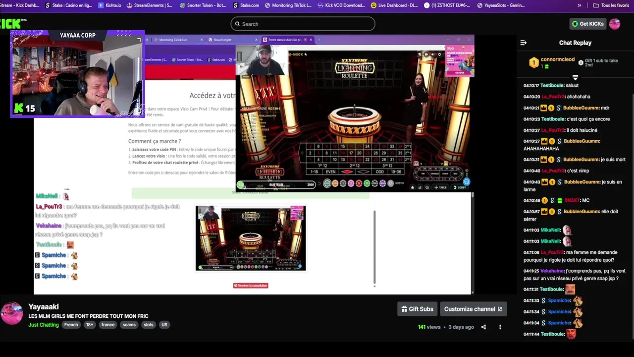Click the emote in Testiboule's 04:11:31 message
This screenshot has height=357, width=634.
570,290
